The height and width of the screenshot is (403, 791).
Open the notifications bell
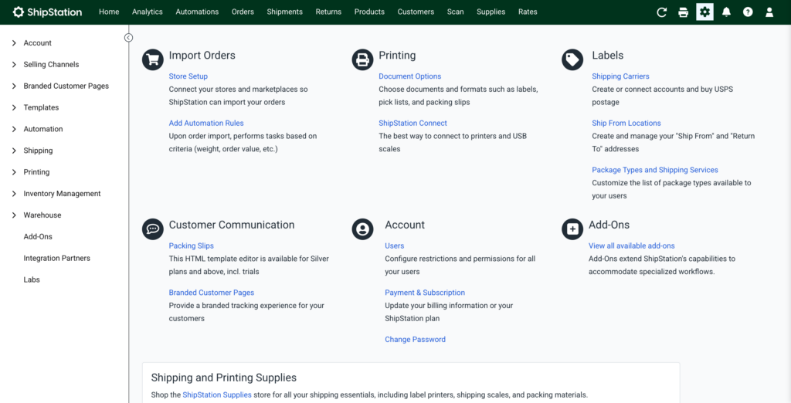point(726,12)
